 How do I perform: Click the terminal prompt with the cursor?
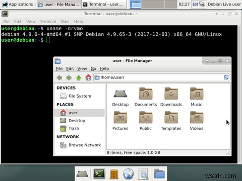(x=26, y=40)
